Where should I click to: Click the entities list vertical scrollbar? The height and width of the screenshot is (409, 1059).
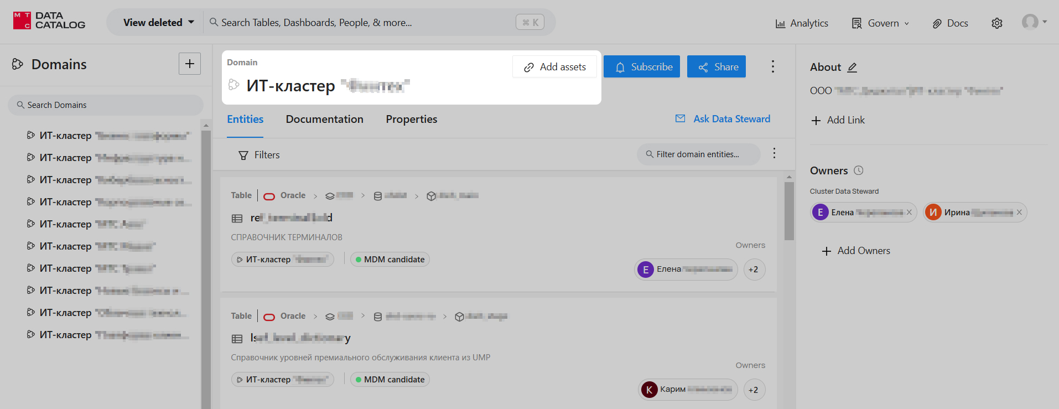[x=789, y=211]
